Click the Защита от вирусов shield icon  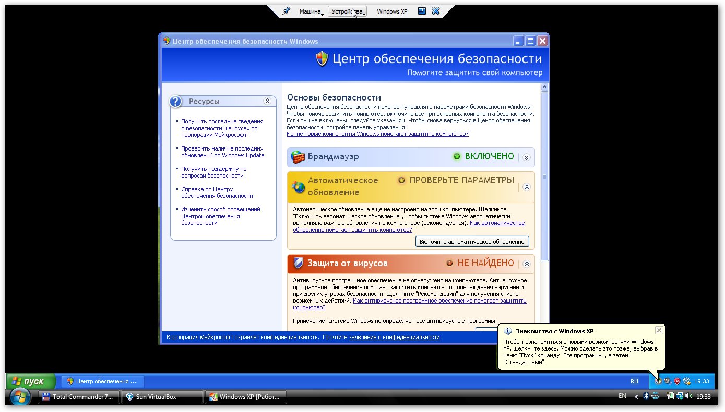(x=298, y=264)
